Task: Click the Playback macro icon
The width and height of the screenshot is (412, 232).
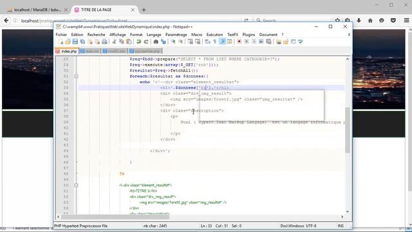Action: (254, 41)
